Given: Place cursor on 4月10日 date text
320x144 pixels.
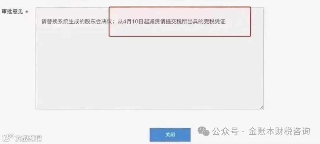Looking at the screenshot, I should pyautogui.click(x=133, y=22).
